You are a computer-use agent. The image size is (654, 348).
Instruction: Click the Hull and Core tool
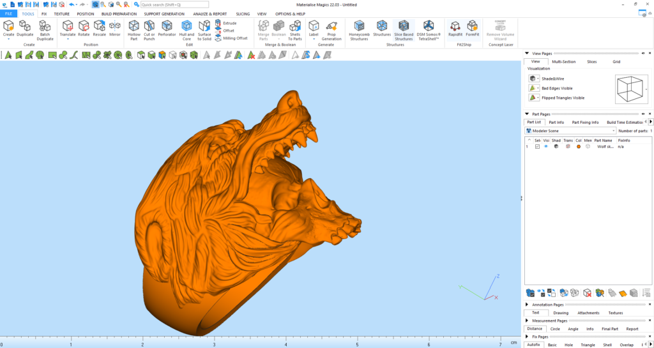[x=186, y=31]
